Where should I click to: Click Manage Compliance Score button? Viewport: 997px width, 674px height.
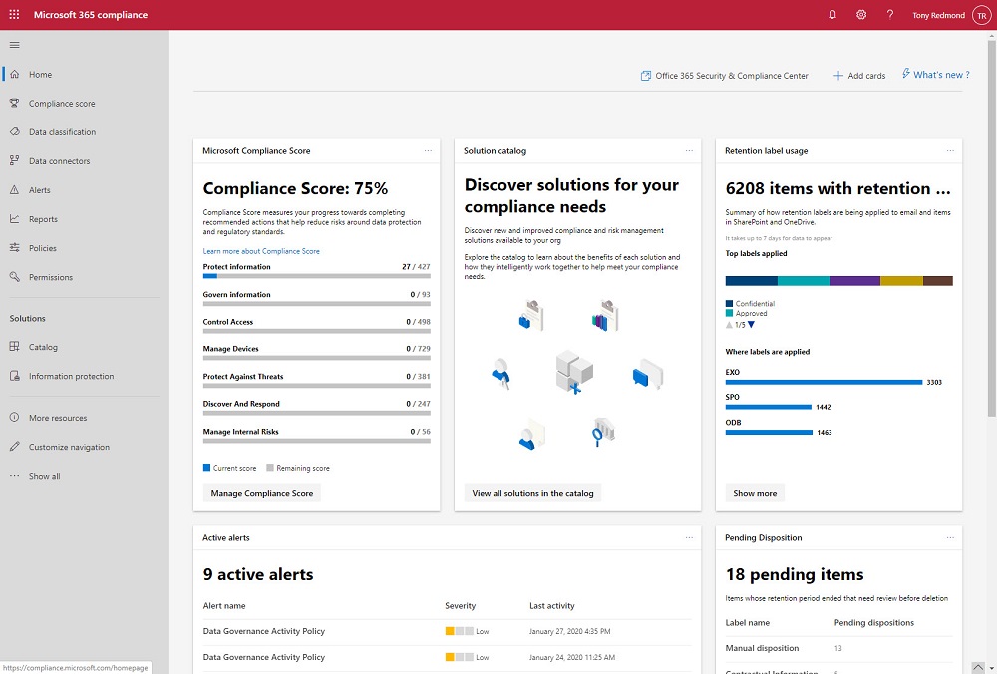(262, 493)
